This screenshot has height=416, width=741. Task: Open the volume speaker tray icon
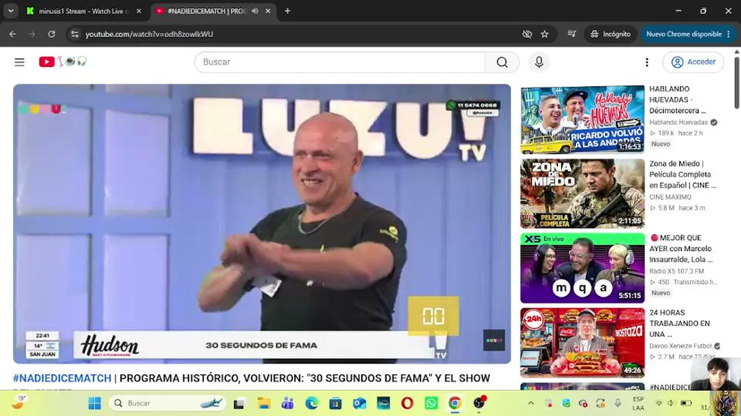[x=672, y=403]
